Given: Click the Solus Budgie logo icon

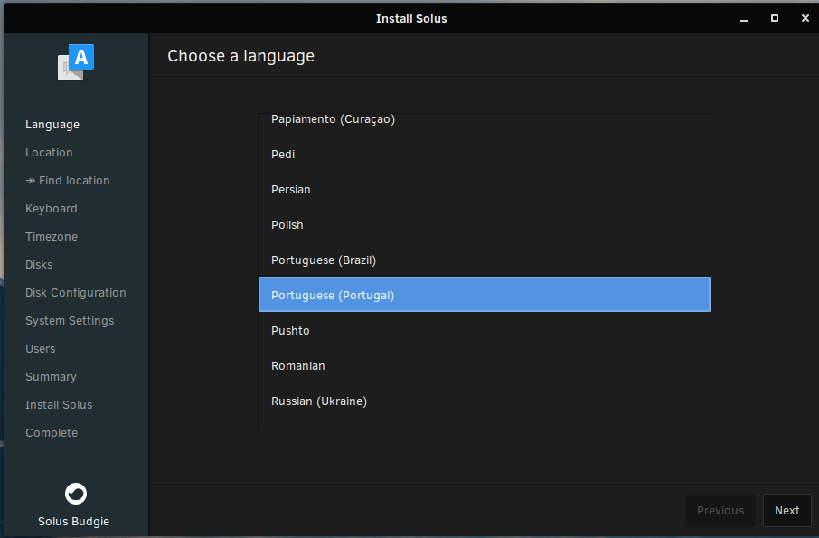Looking at the screenshot, I should coord(76,494).
